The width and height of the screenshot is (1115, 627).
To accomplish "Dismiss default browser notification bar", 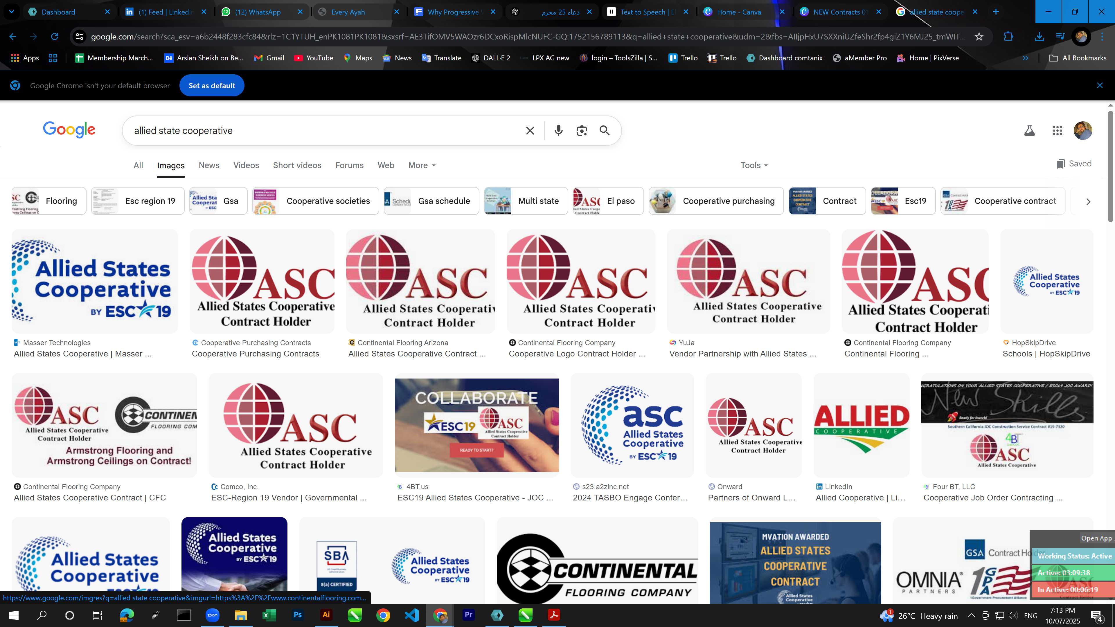I will 1099,86.
